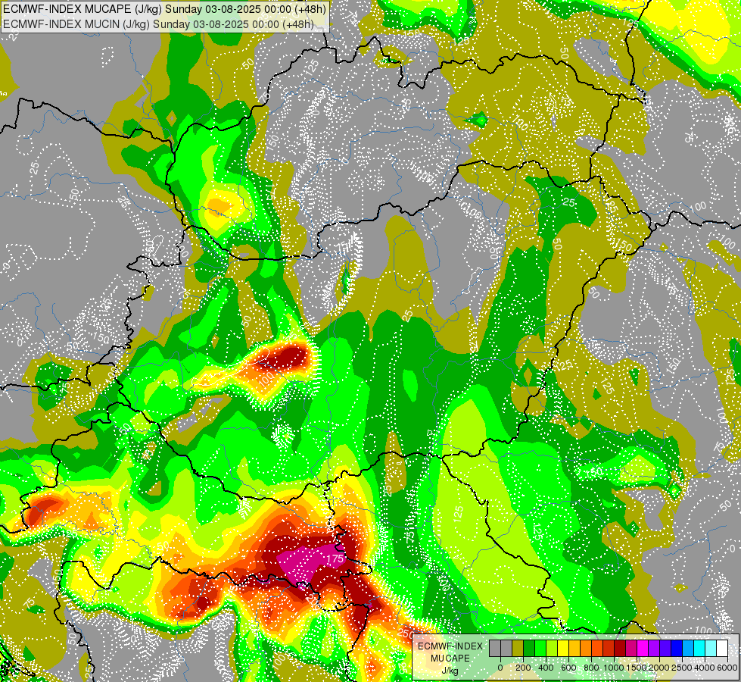Click the legend value 1000
Viewport: 741px width, 682px height.
pos(615,668)
